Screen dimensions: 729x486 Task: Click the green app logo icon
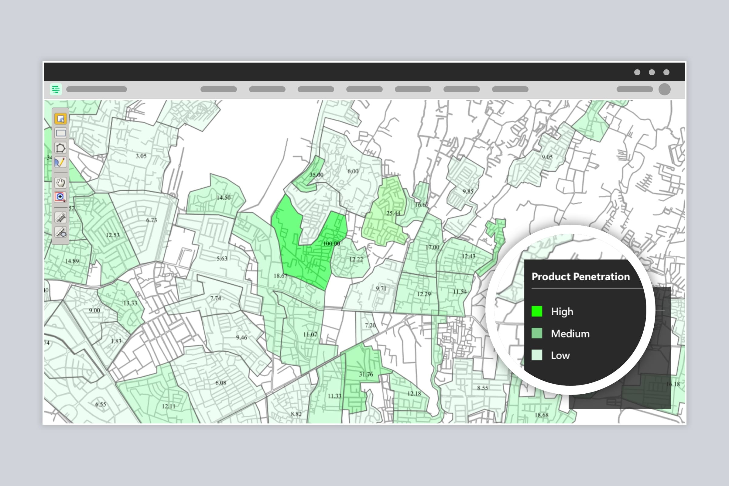pyautogui.click(x=56, y=89)
